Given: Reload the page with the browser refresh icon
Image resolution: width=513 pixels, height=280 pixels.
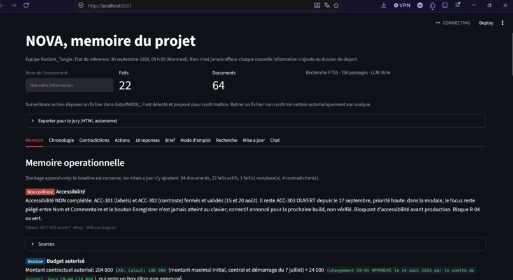Looking at the screenshot, I should coord(26,5).
